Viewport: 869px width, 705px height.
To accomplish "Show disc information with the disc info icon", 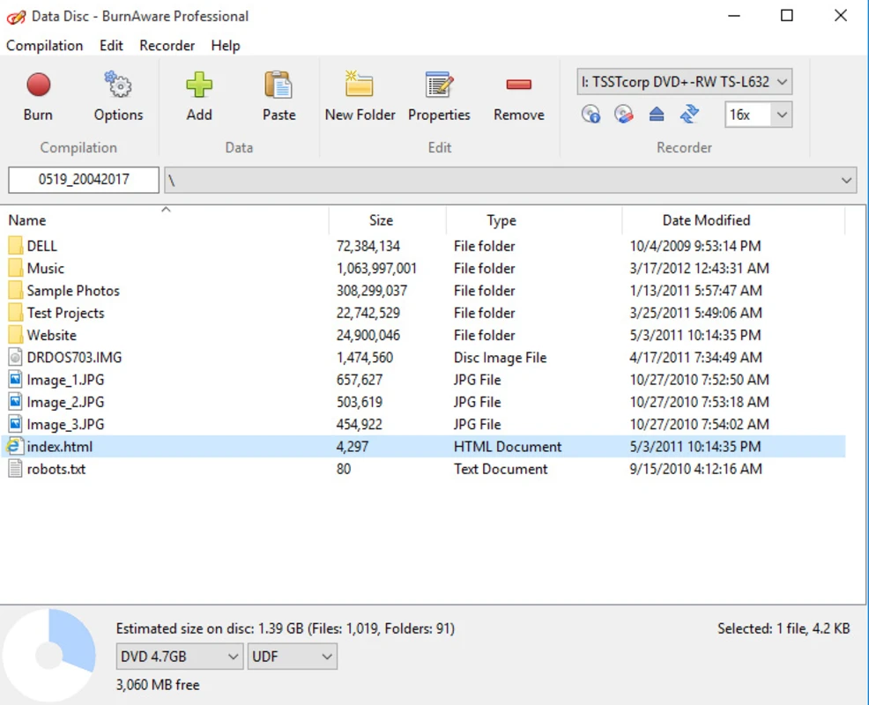I will pyautogui.click(x=591, y=115).
